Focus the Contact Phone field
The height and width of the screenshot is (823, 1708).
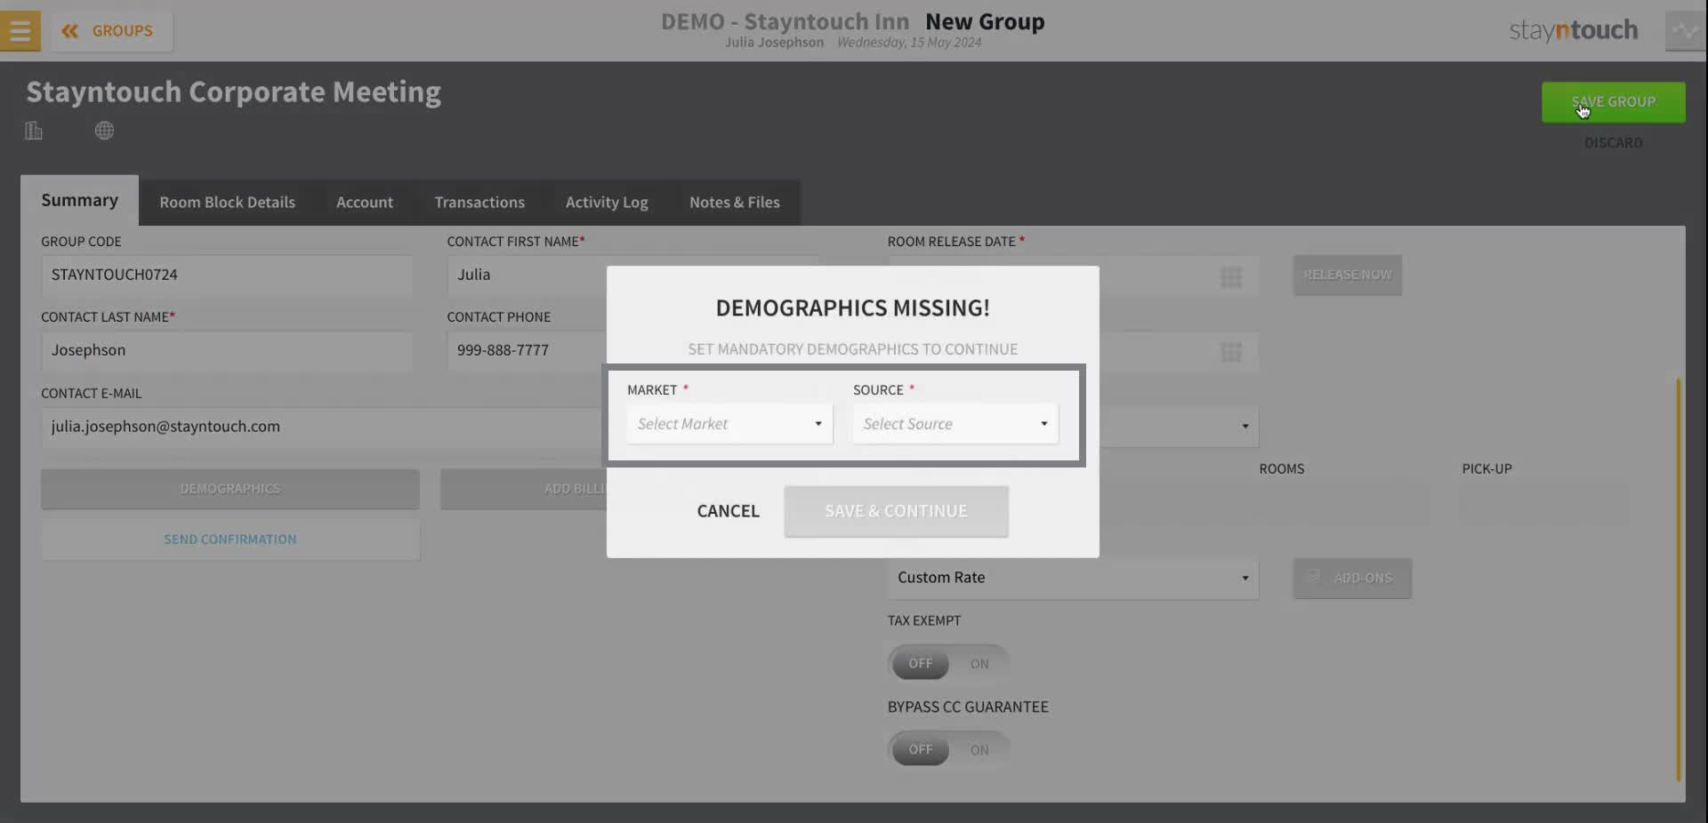(528, 351)
